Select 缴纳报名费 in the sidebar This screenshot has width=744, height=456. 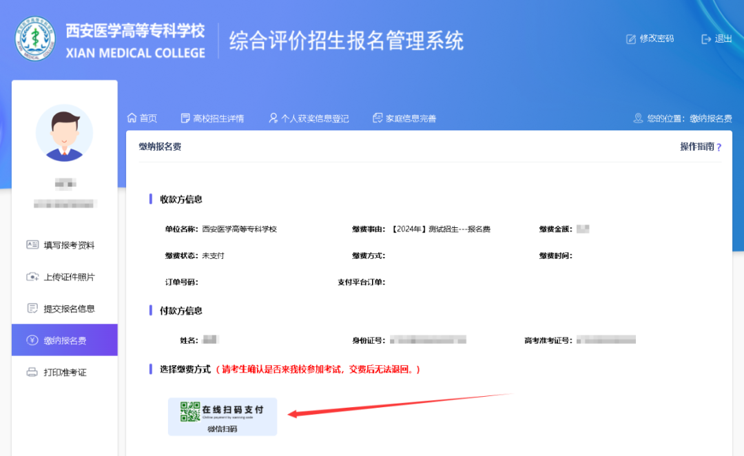click(65, 340)
